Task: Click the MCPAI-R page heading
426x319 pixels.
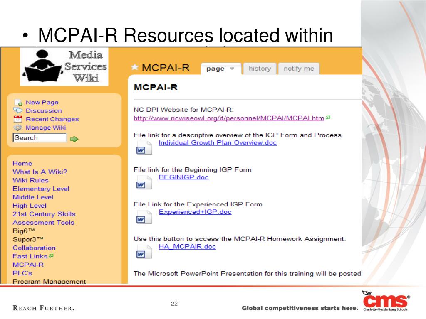Action: tap(156, 87)
